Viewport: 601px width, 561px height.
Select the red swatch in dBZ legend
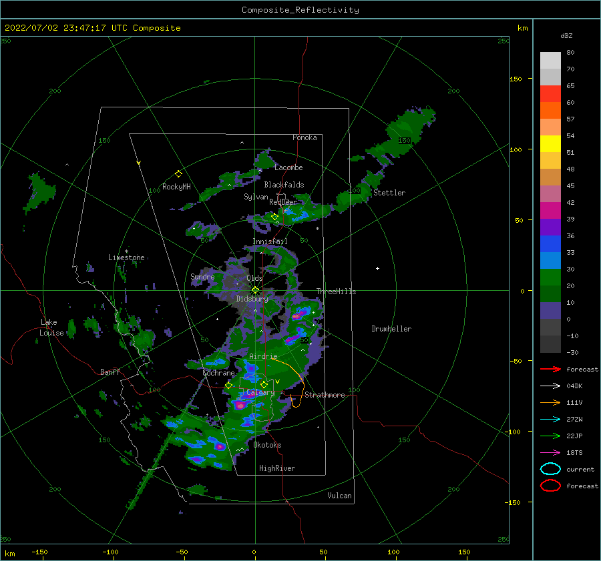click(550, 93)
